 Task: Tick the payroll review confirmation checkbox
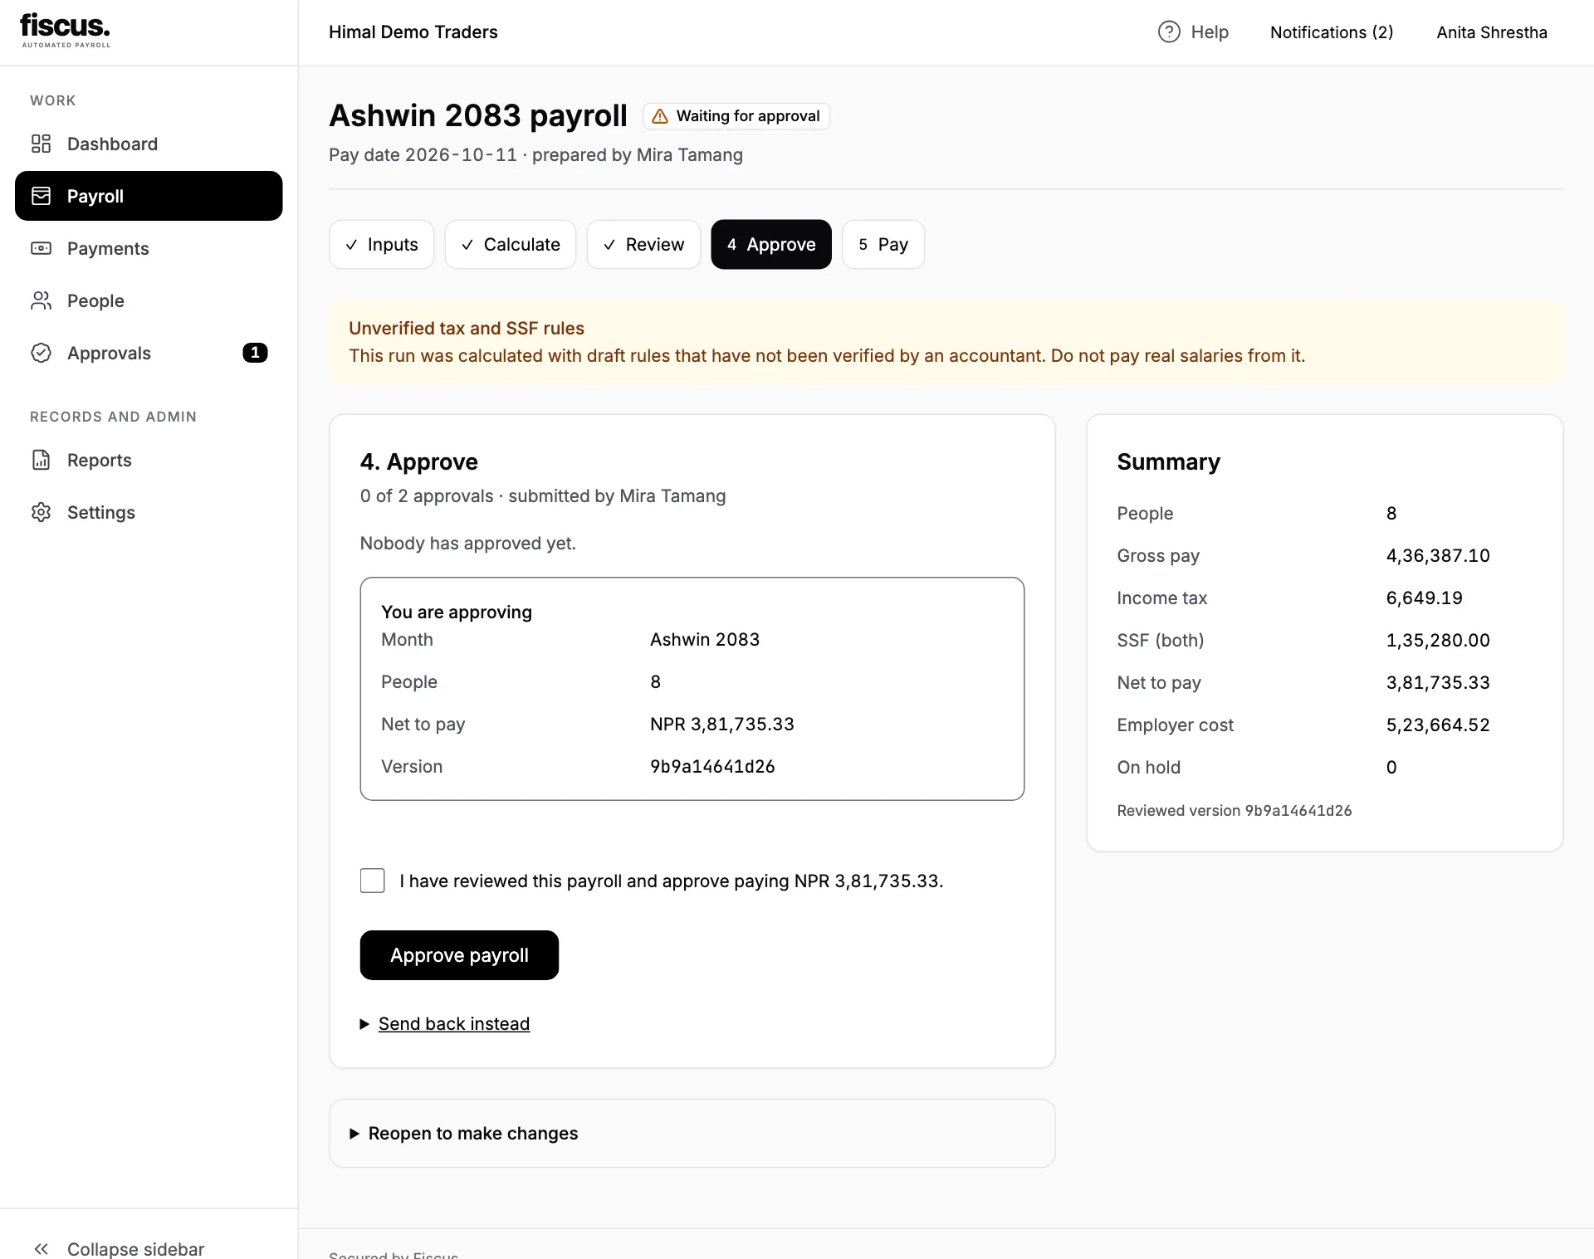pyautogui.click(x=372, y=881)
